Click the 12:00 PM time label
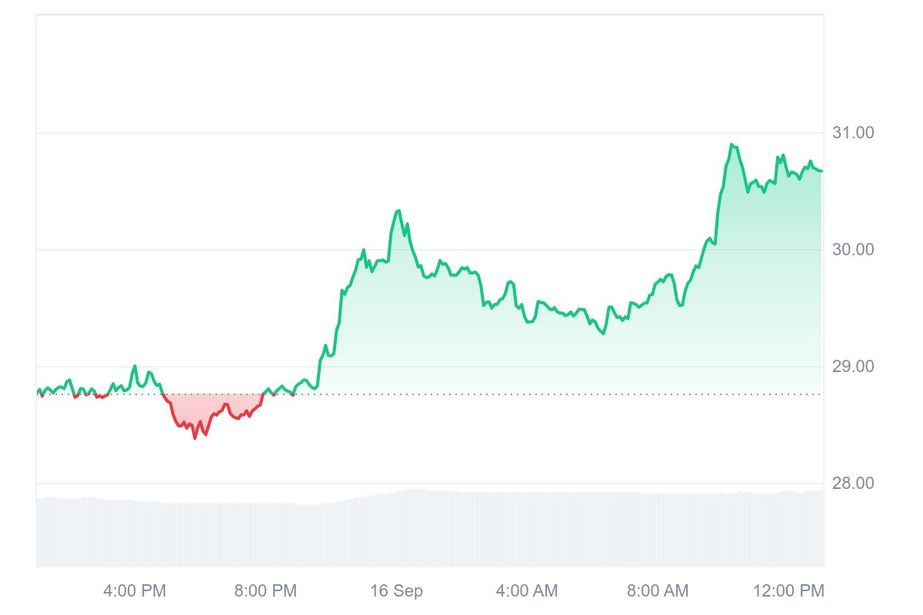This screenshot has height=615, width=923. 788,591
